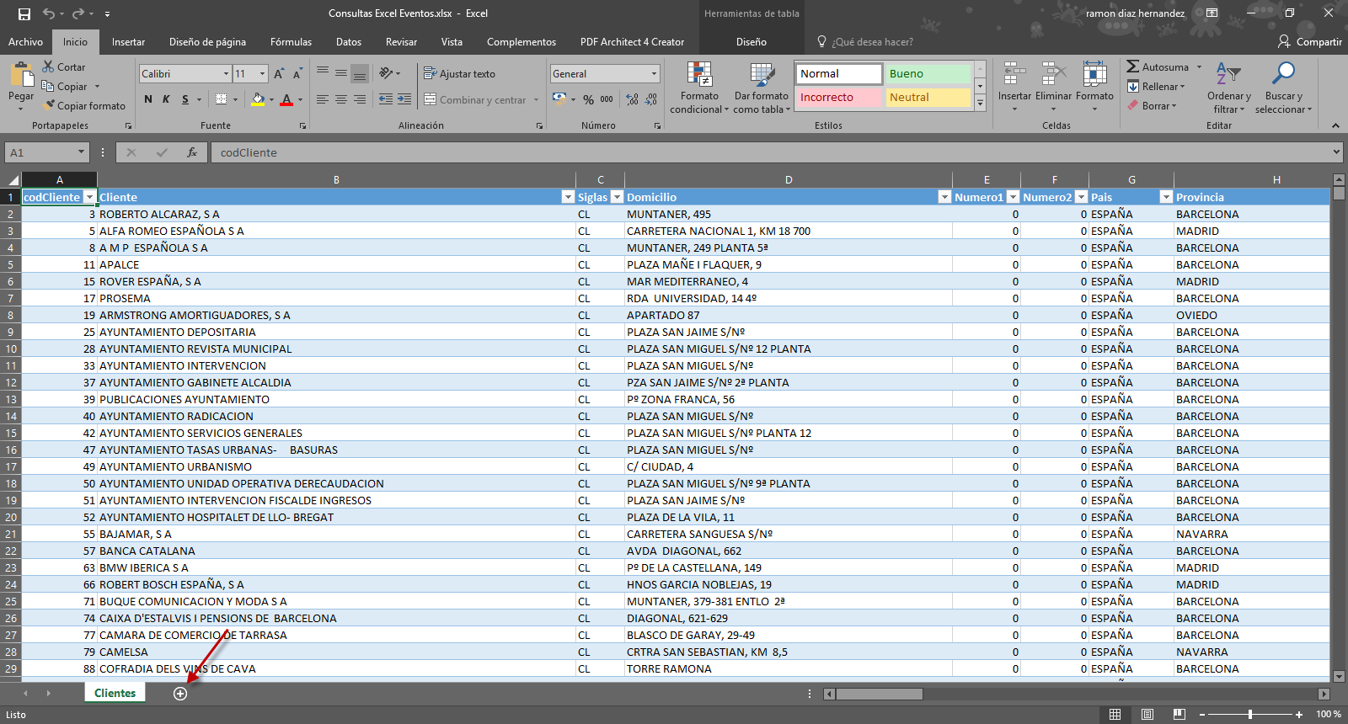This screenshot has width=1348, height=724.
Task: Open Buscar y seleccionar menu
Action: [x=1283, y=88]
